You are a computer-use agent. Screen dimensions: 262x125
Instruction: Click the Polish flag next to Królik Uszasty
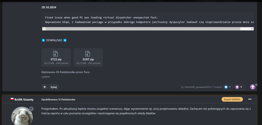click(12, 99)
